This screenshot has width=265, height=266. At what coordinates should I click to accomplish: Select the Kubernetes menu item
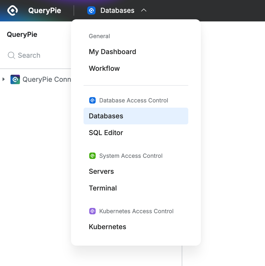click(x=107, y=227)
